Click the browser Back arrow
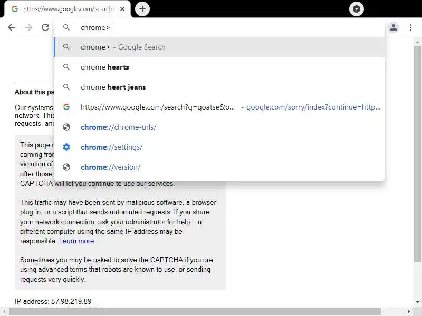This screenshot has height=316, width=422. click(12, 27)
